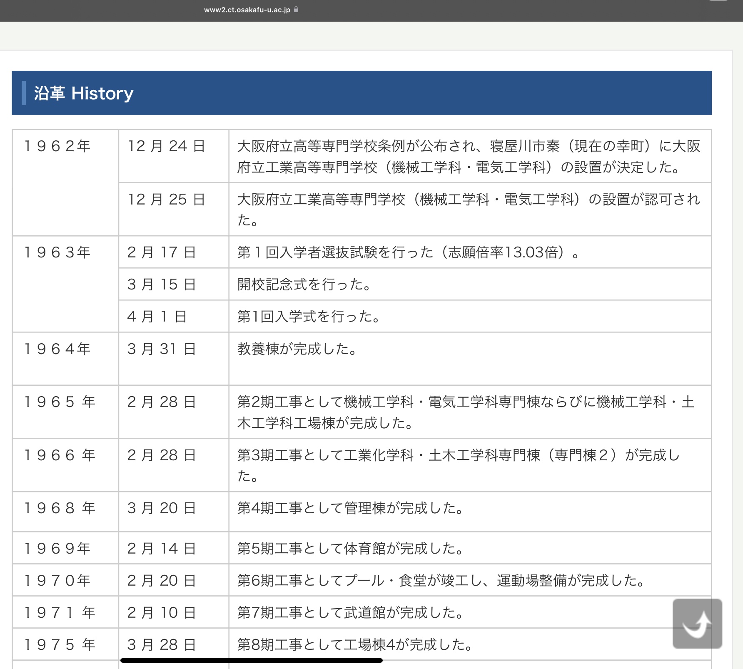Select the 2月20日 date cell
Screen dimensions: 743x669
(x=174, y=580)
